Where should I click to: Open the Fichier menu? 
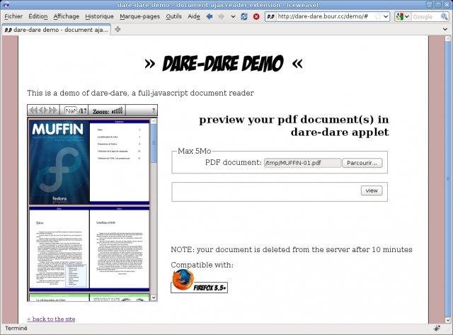click(x=13, y=16)
